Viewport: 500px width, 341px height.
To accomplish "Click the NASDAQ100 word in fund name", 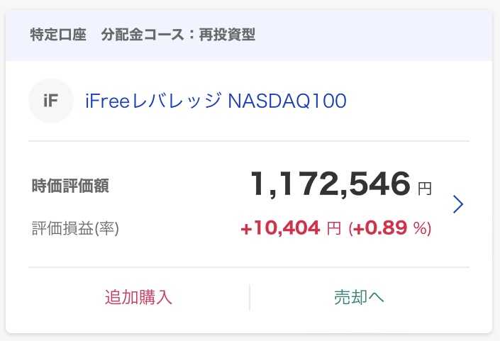I will click(x=287, y=101).
